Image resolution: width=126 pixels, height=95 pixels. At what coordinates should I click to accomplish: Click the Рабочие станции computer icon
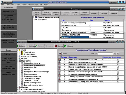(20, 57)
